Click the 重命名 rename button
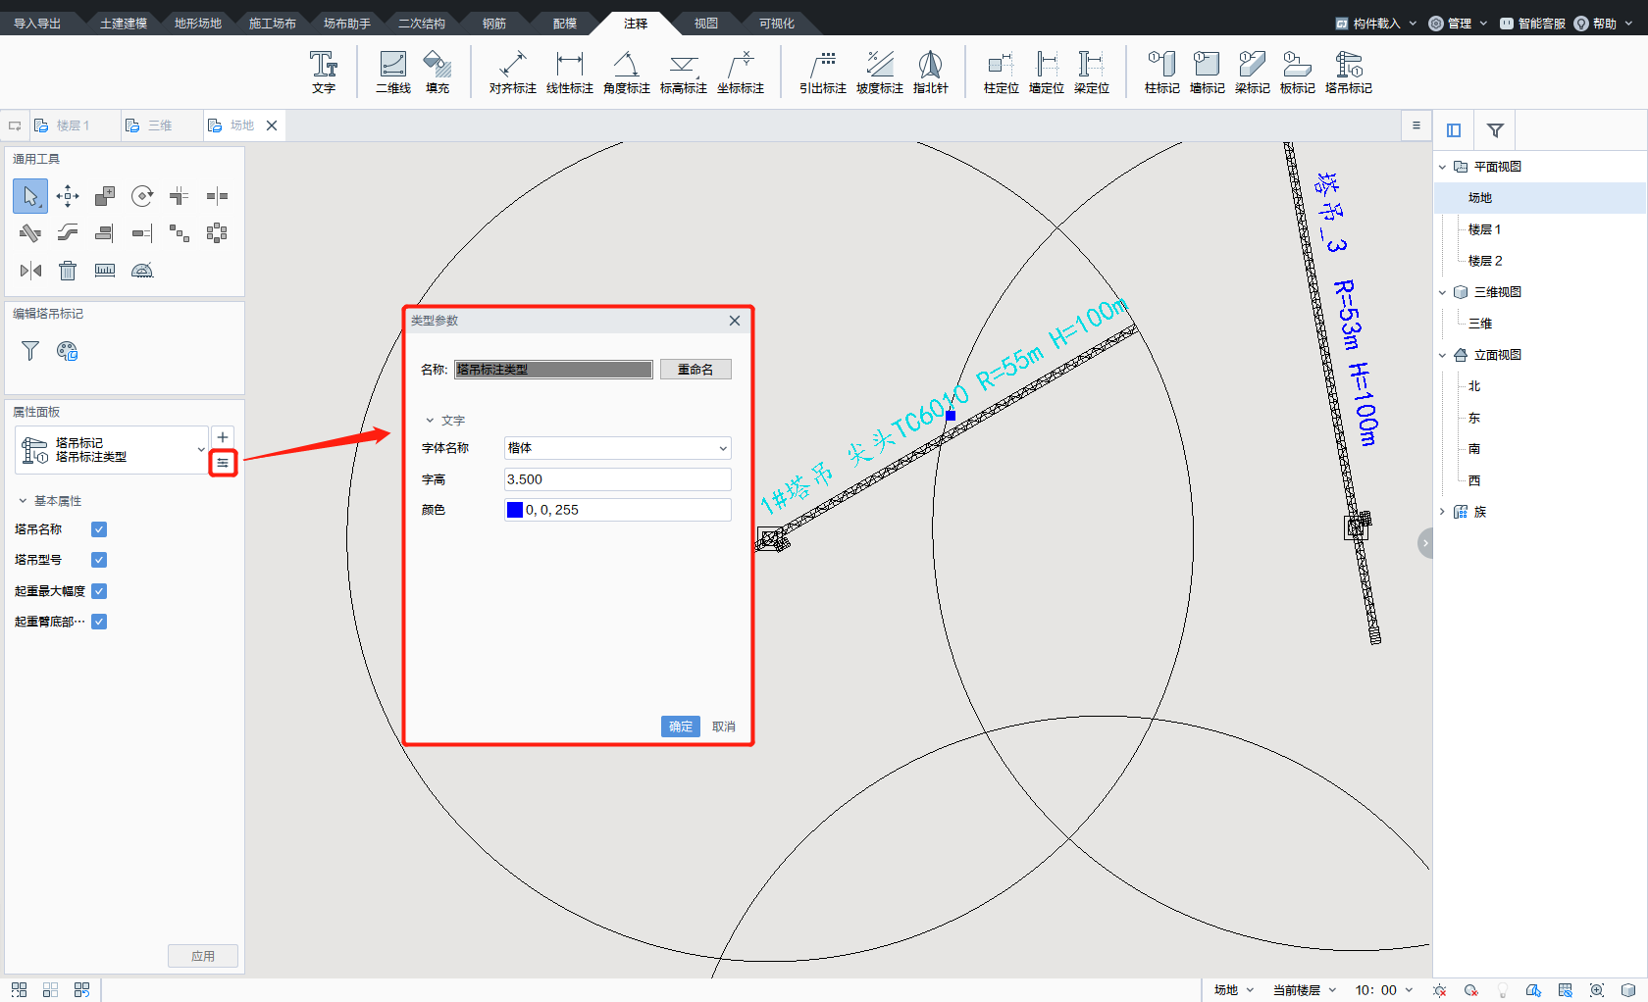 (695, 370)
